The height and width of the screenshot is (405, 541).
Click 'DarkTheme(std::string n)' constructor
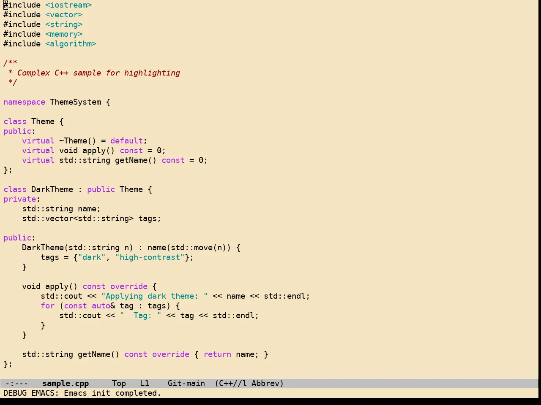point(78,248)
